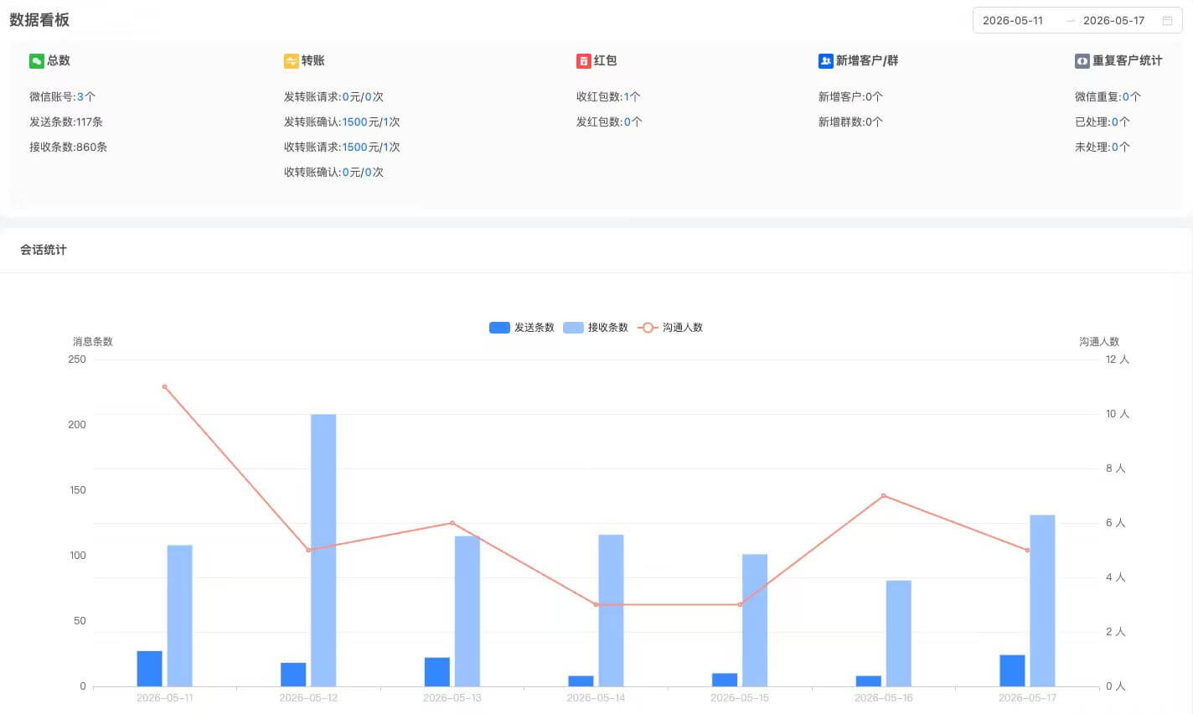Click the x-axis label 2026-05-15
1193x714 pixels.
click(x=739, y=698)
